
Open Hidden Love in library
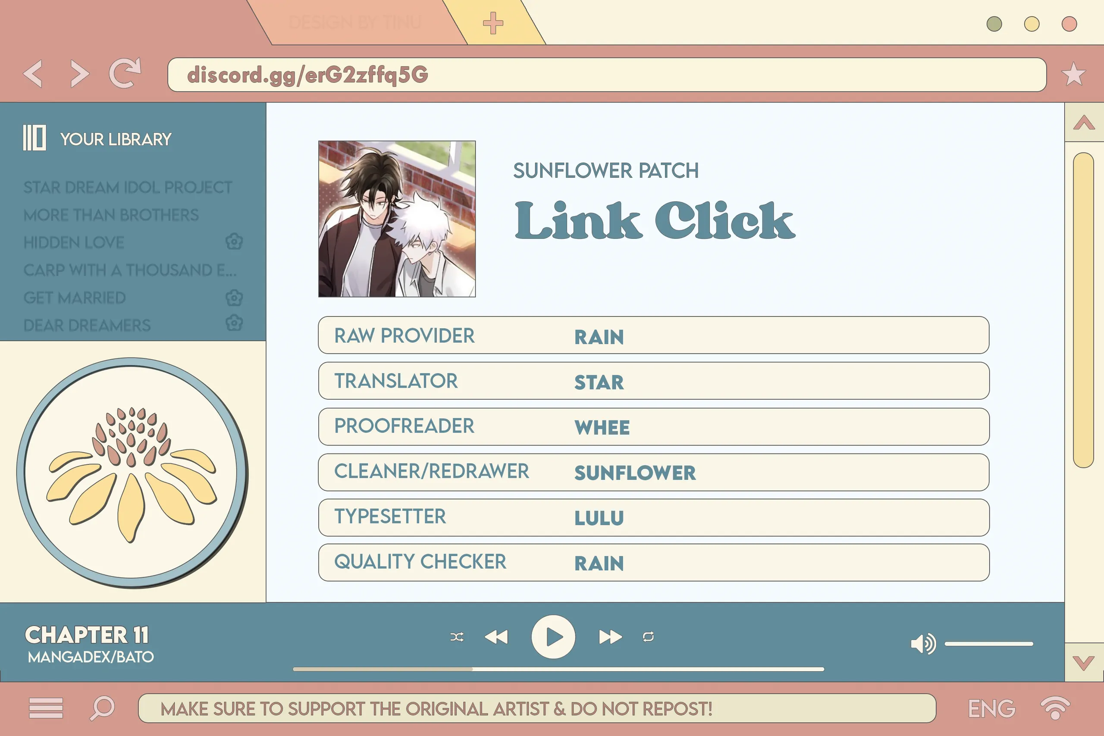click(x=74, y=242)
